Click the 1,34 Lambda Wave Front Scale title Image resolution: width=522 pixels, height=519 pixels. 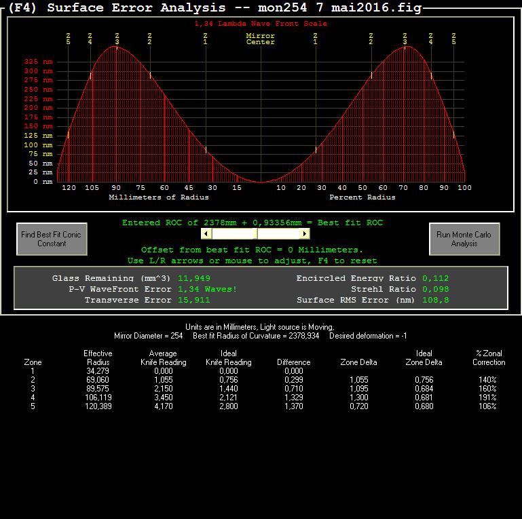261,24
